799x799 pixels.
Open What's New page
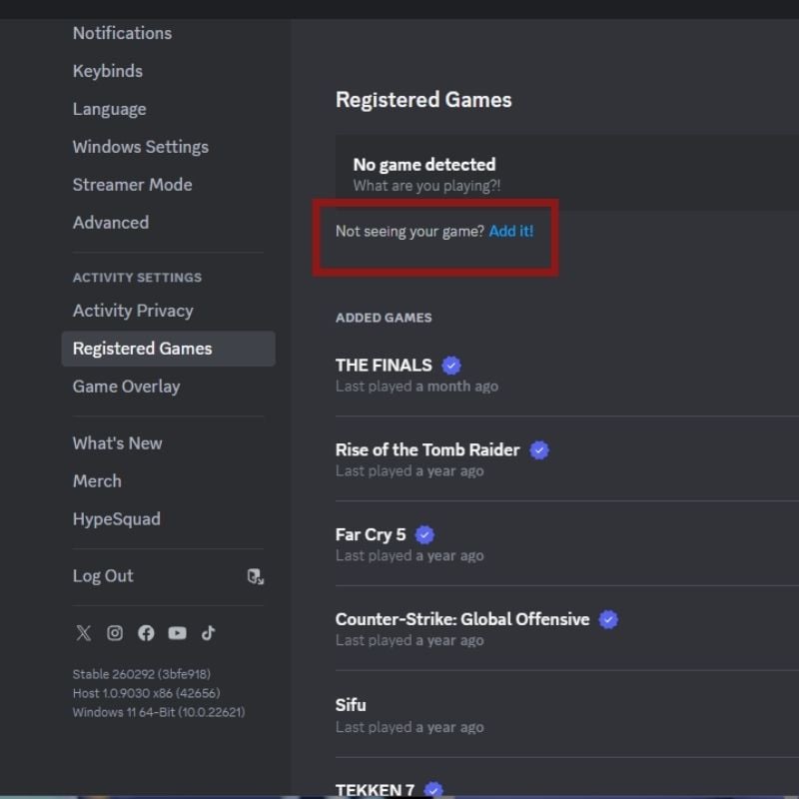pos(118,443)
